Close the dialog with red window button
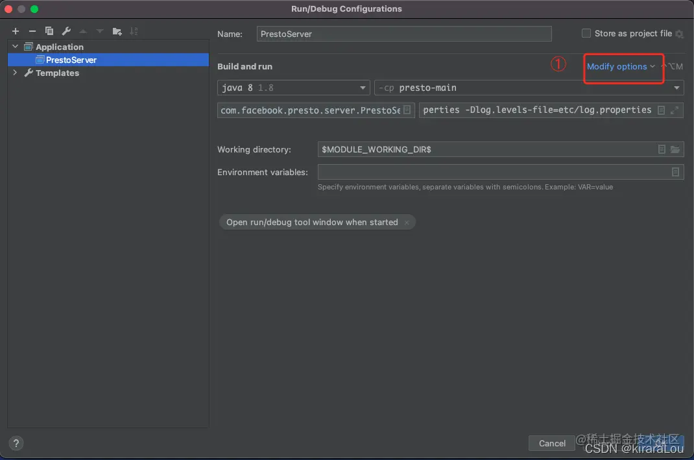The height and width of the screenshot is (460, 694). (x=8, y=9)
